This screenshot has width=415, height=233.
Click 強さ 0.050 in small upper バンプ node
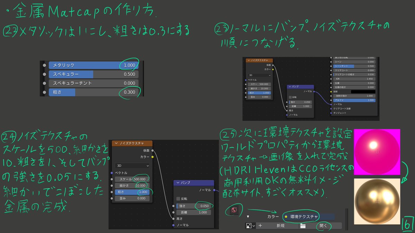(x=301, y=102)
